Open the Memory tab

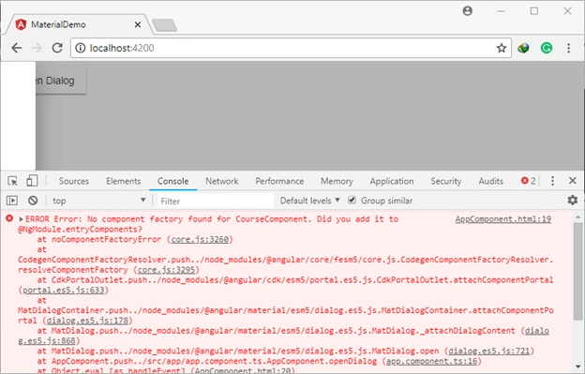[x=337, y=181]
